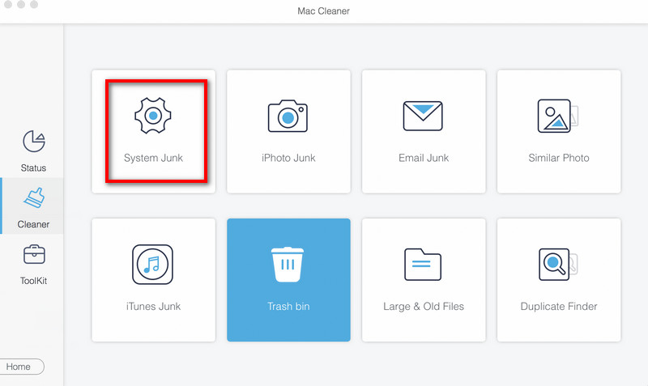Click the iTunes Junk text label
The image size is (648, 386).
click(x=153, y=307)
